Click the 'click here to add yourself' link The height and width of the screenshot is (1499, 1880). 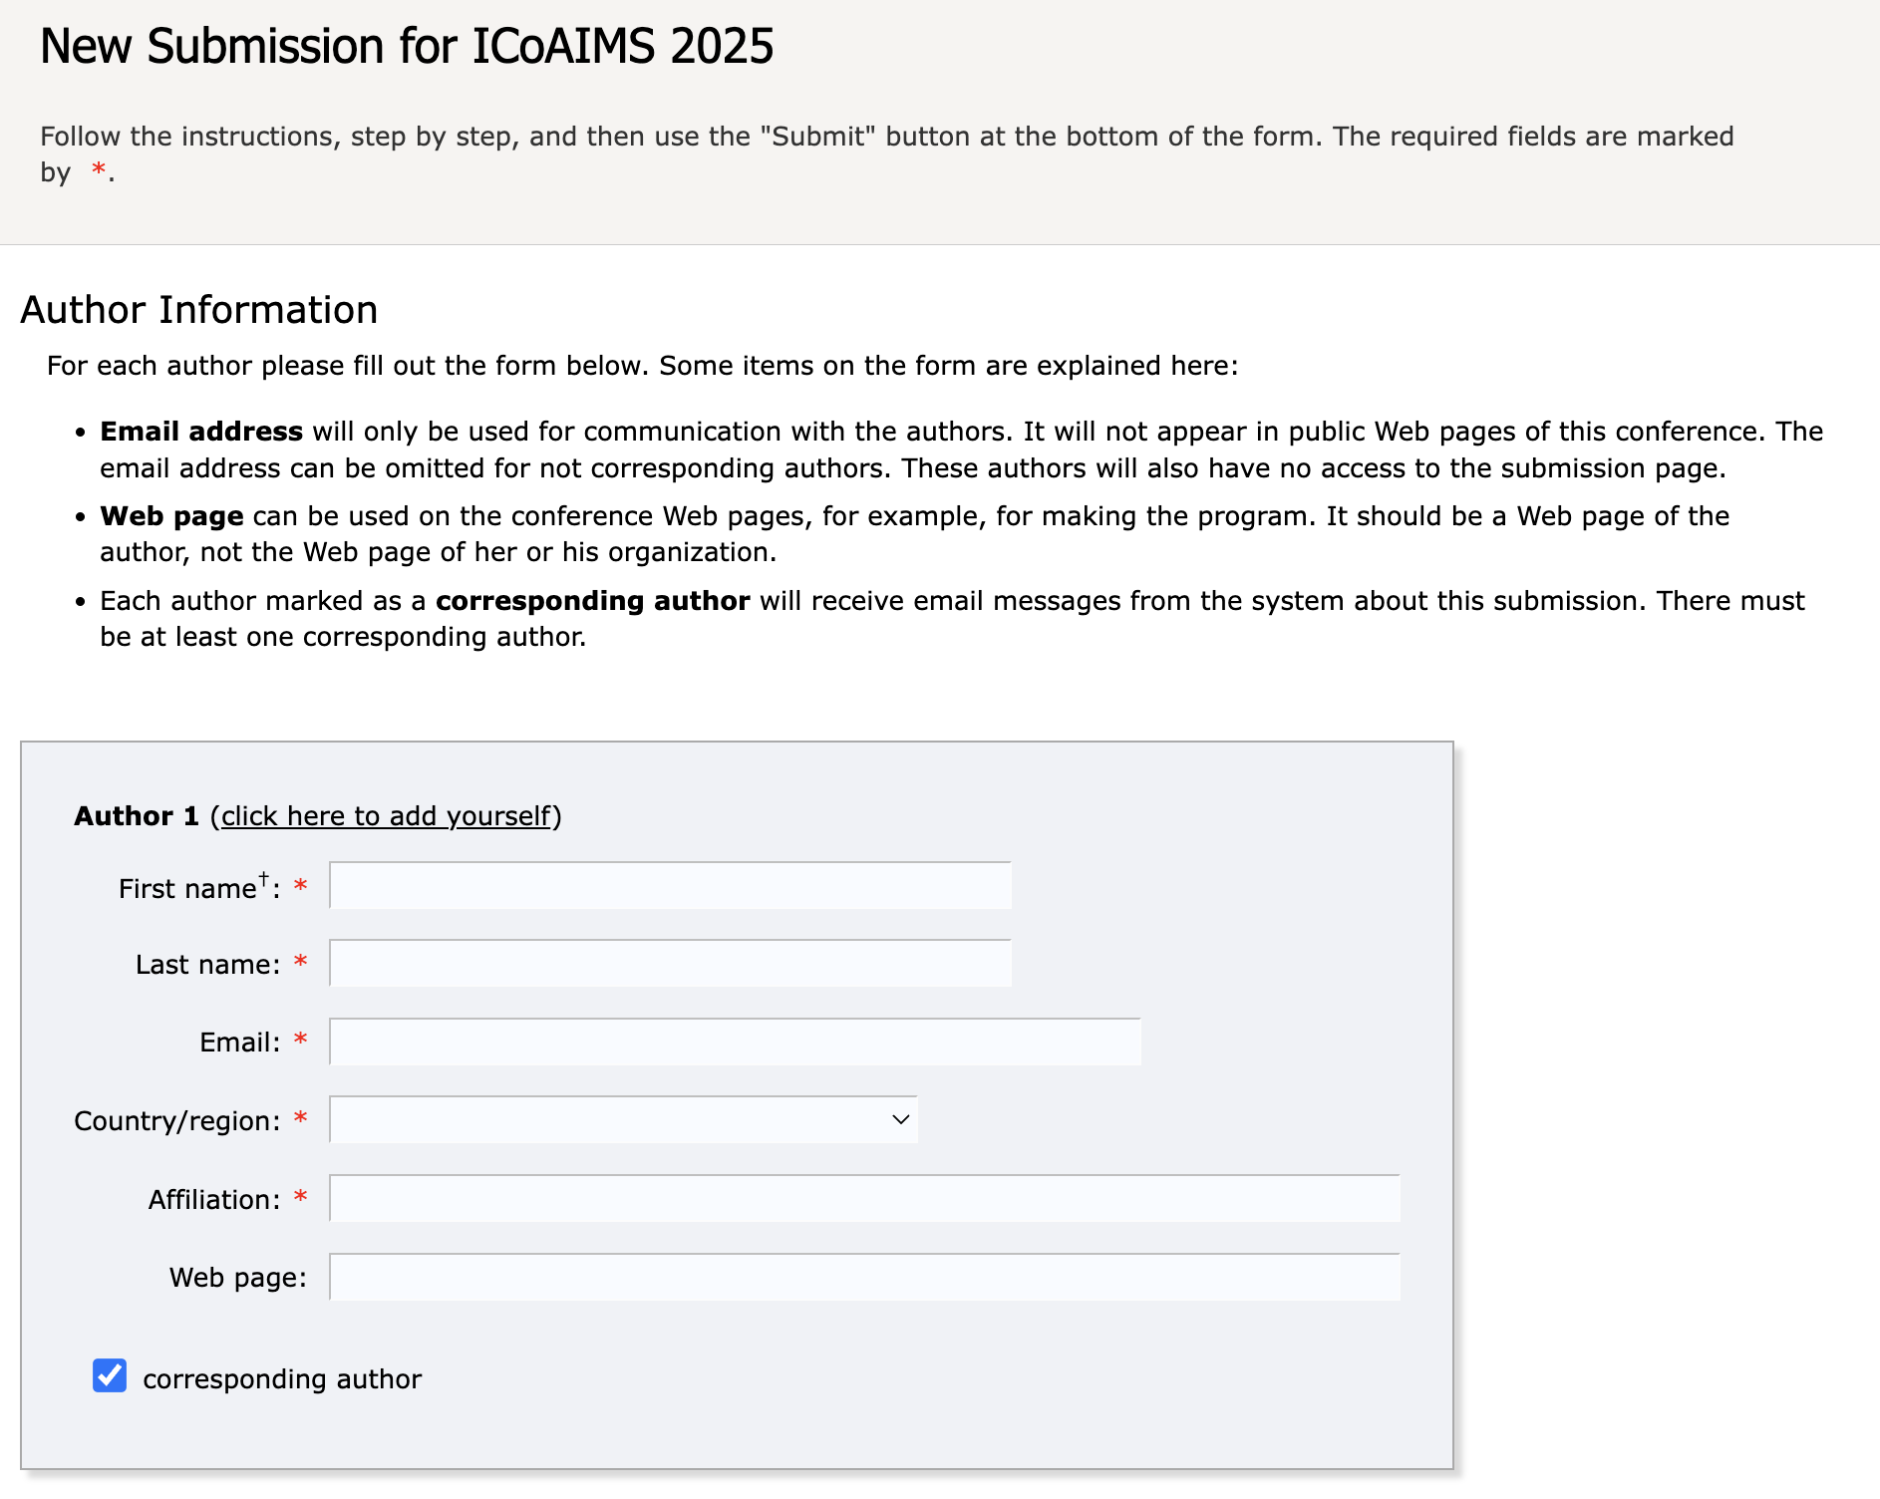[386, 816]
